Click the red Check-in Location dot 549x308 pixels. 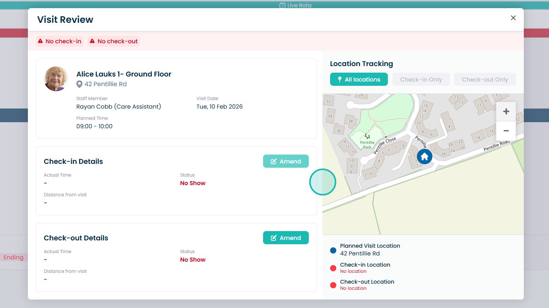(333, 268)
